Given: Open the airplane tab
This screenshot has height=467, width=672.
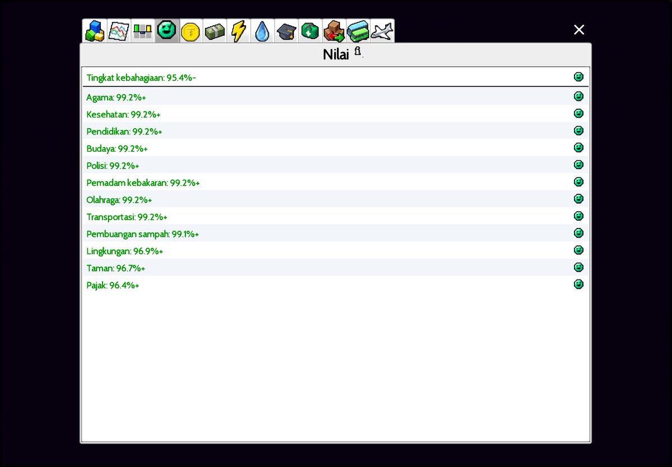Looking at the screenshot, I should 382,31.
